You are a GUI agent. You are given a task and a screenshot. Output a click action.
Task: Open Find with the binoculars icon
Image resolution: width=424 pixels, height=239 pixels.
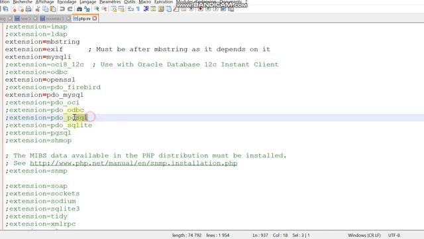point(79,9)
